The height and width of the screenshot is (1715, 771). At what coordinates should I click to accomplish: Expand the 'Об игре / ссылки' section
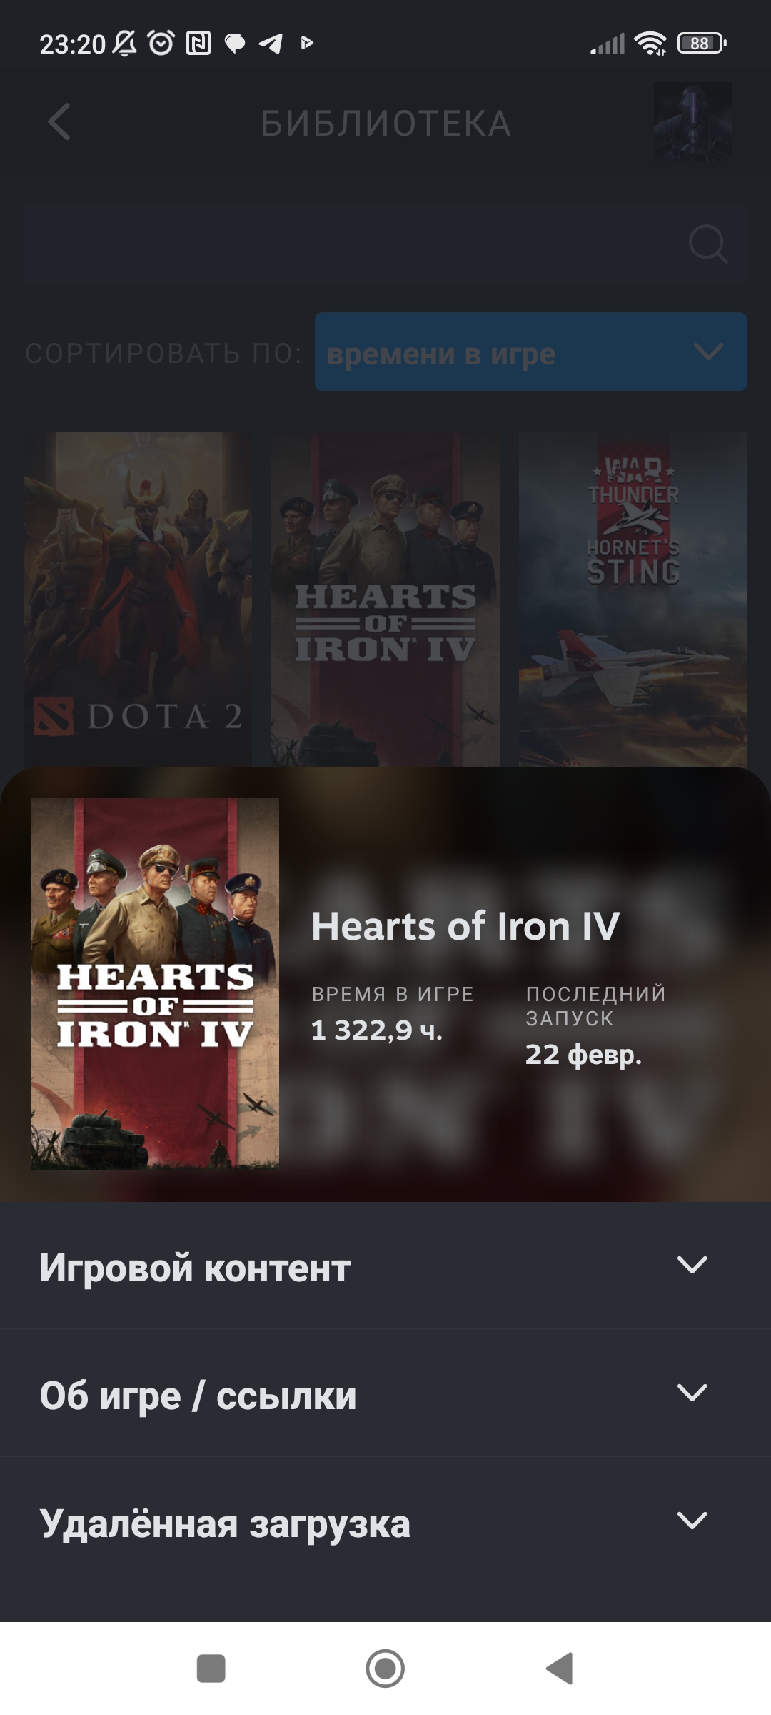click(385, 1393)
